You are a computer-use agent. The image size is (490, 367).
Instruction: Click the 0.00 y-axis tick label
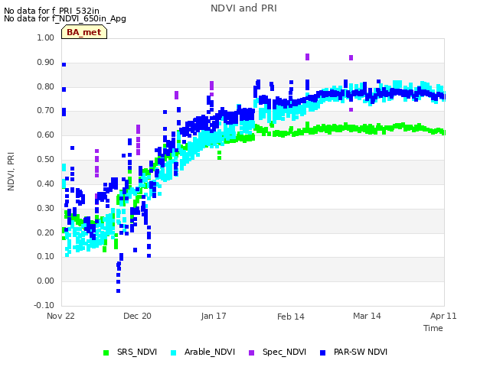(x=46, y=281)
